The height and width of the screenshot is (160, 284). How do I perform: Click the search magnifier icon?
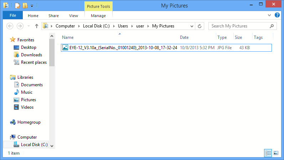(x=272, y=26)
